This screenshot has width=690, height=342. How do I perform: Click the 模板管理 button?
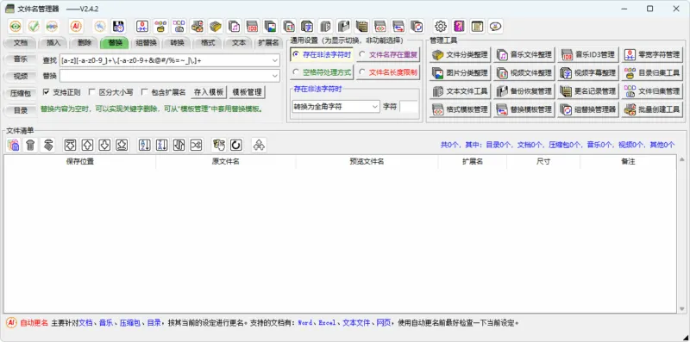[x=247, y=92]
